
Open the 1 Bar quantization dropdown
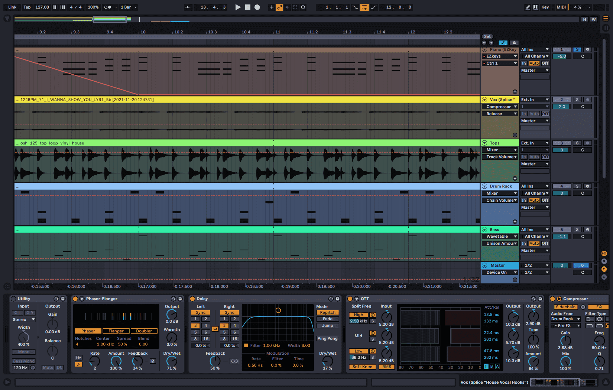tap(129, 7)
